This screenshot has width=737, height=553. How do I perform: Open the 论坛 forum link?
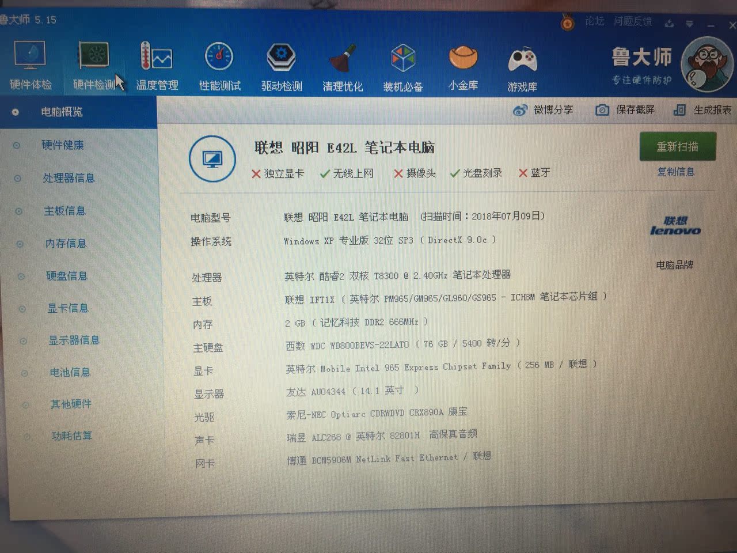[x=595, y=21]
